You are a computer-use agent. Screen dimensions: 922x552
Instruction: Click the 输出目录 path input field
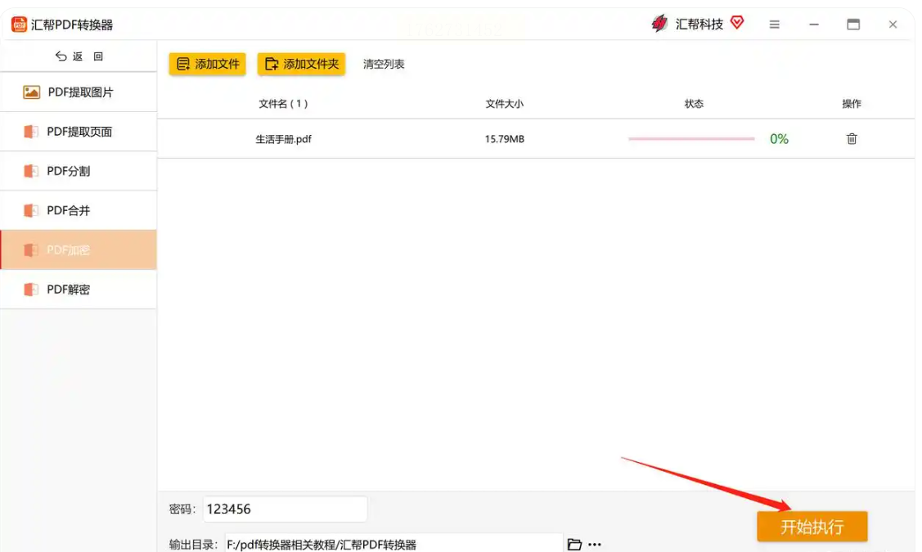(x=394, y=544)
